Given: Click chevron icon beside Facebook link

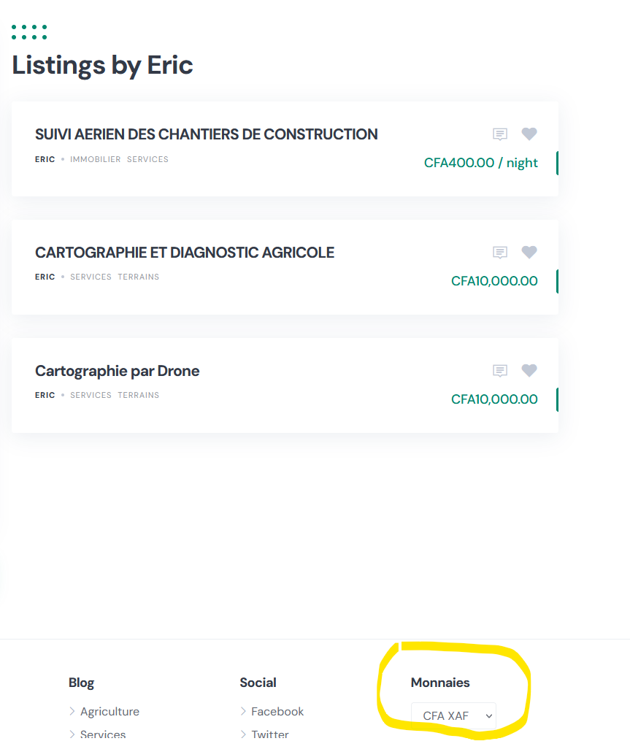Looking at the screenshot, I should (x=243, y=711).
